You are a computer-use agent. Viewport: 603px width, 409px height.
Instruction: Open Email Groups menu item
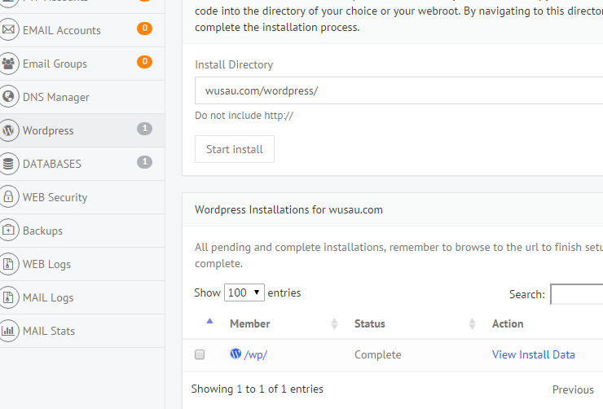click(82, 64)
